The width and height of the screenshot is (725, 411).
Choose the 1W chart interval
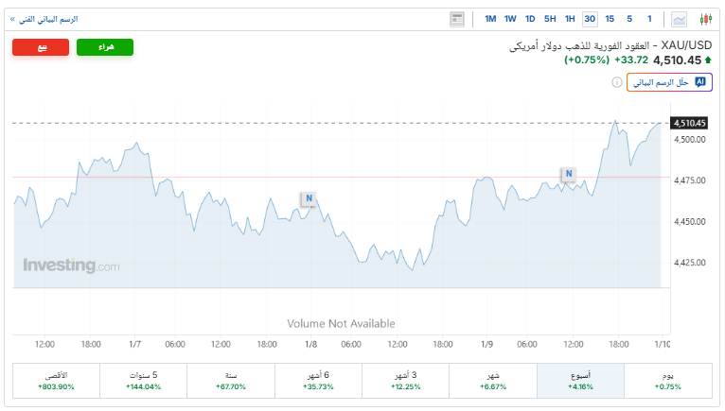(510, 19)
